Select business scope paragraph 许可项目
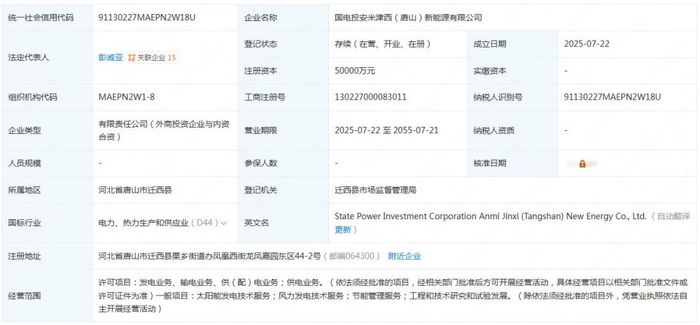This screenshot has width=700, height=325. click(x=393, y=296)
